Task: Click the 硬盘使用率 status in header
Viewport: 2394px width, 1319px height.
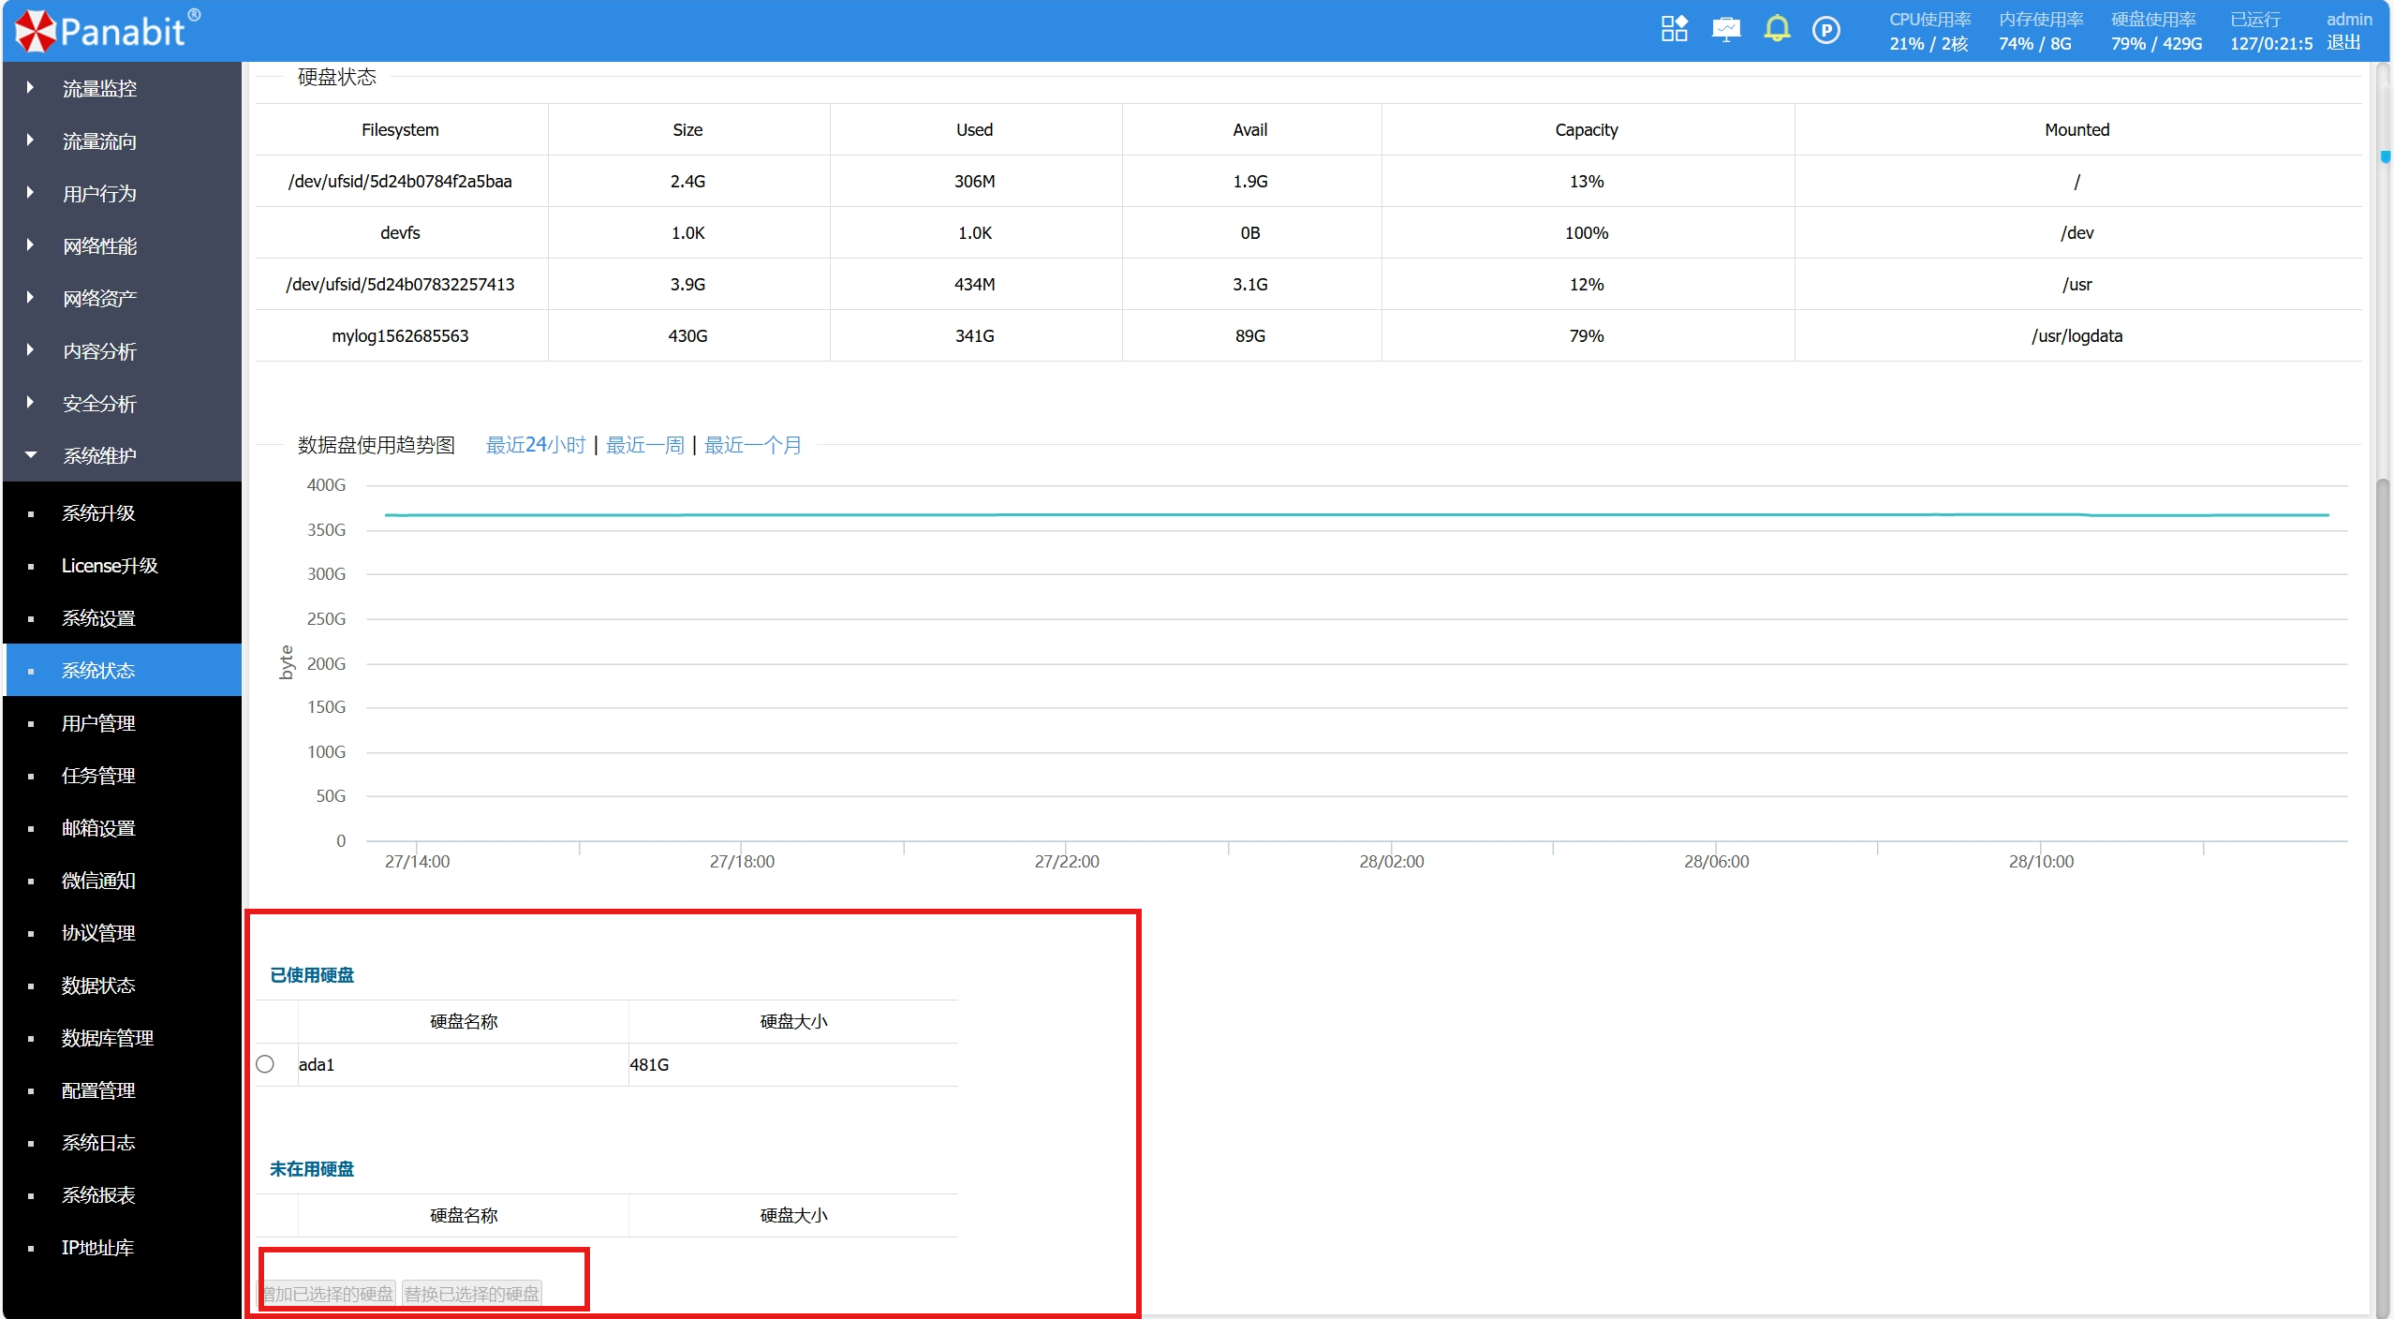Action: click(x=2156, y=31)
